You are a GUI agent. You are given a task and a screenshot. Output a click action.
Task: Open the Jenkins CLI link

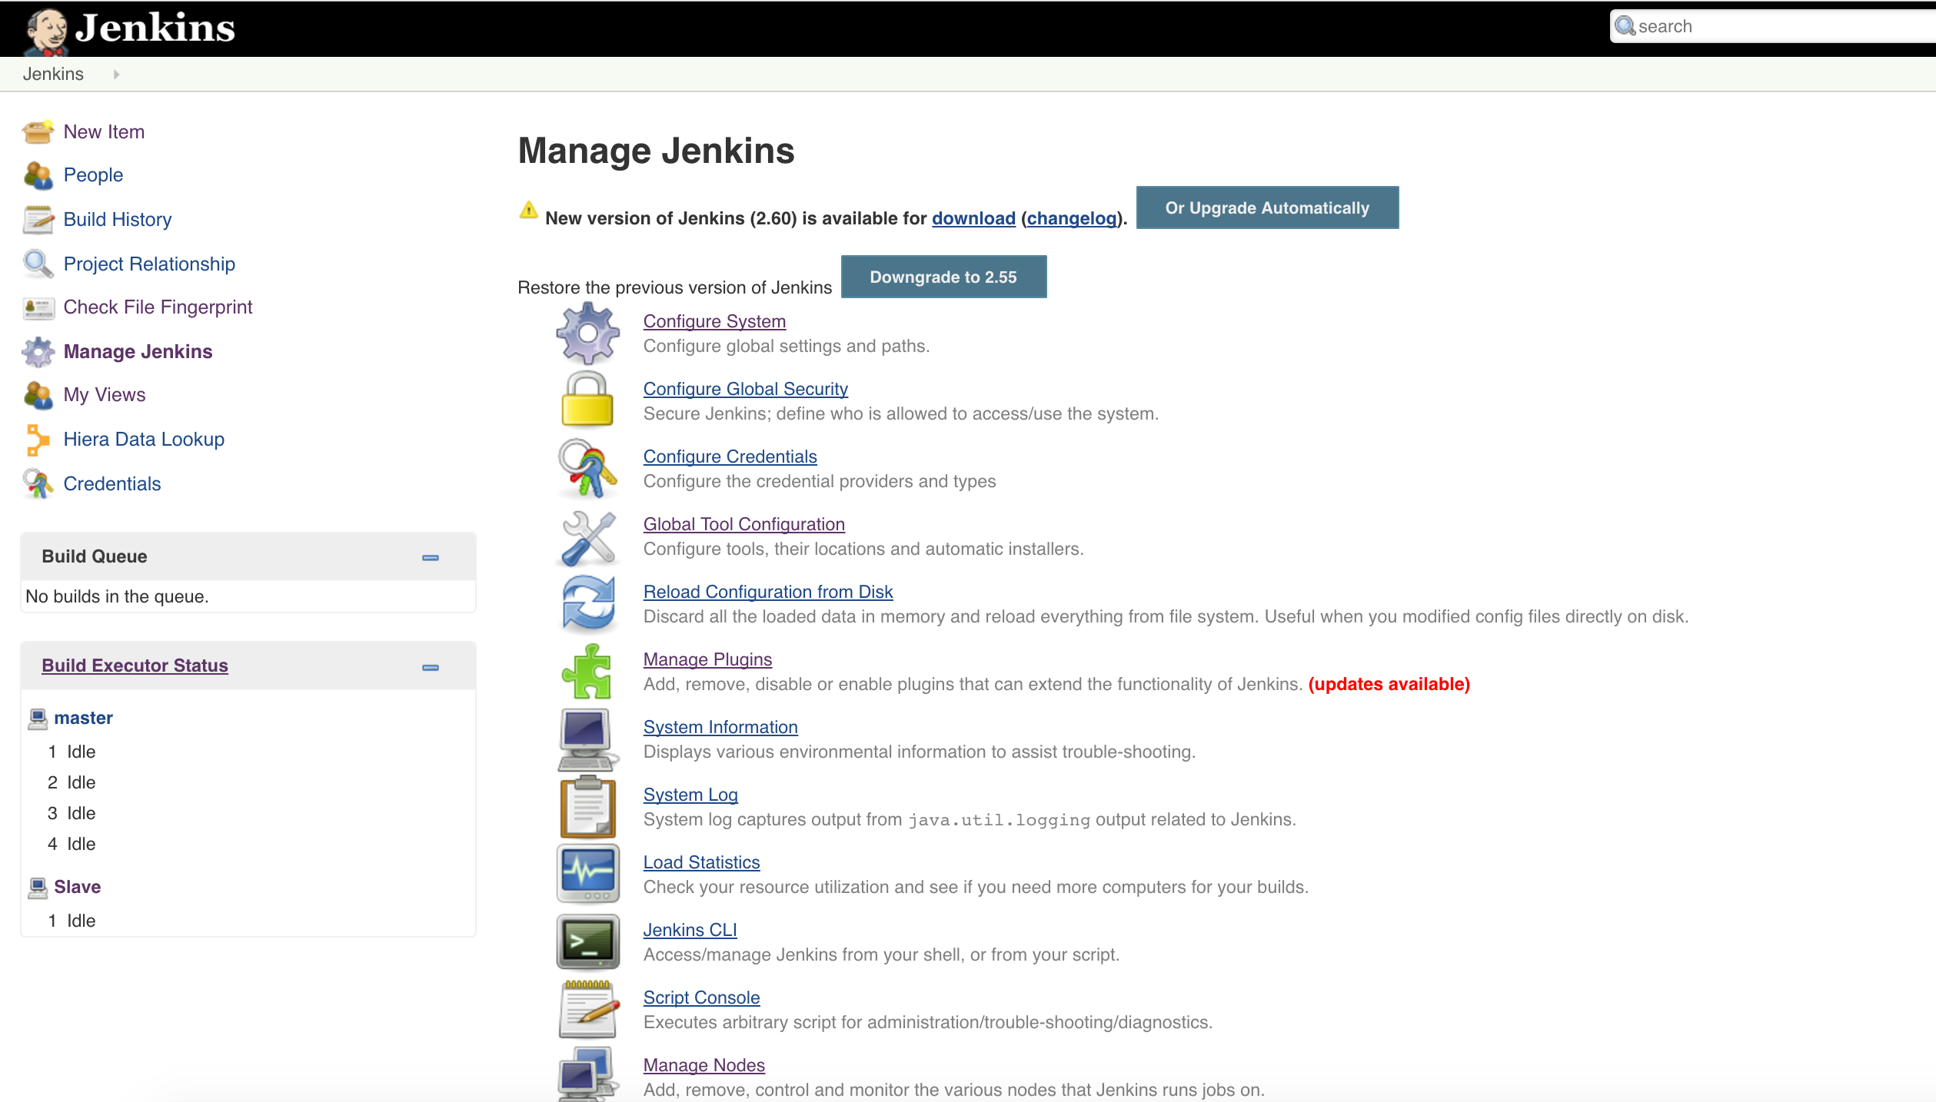pyautogui.click(x=690, y=931)
